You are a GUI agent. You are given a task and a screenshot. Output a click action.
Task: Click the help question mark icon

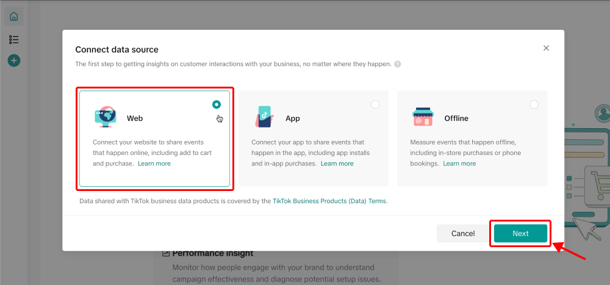click(397, 64)
